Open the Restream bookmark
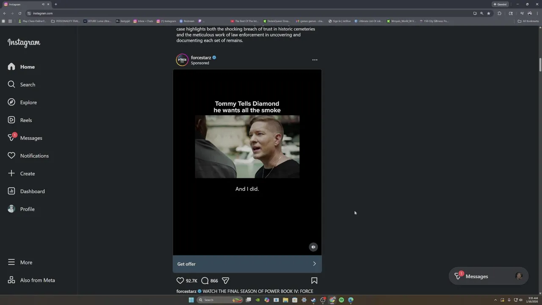Image resolution: width=542 pixels, height=305 pixels. click(x=187, y=21)
